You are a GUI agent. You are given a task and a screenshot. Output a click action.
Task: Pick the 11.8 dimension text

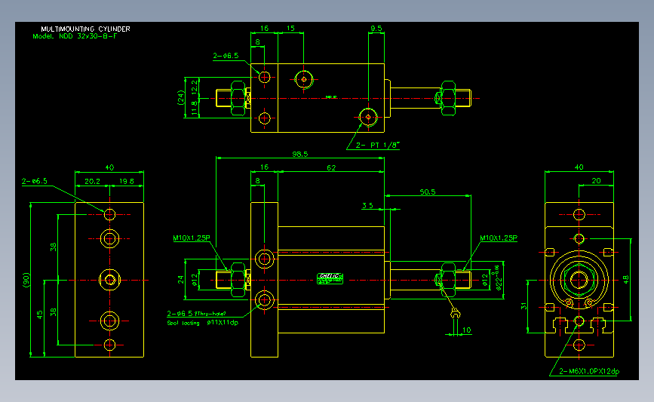195,108
